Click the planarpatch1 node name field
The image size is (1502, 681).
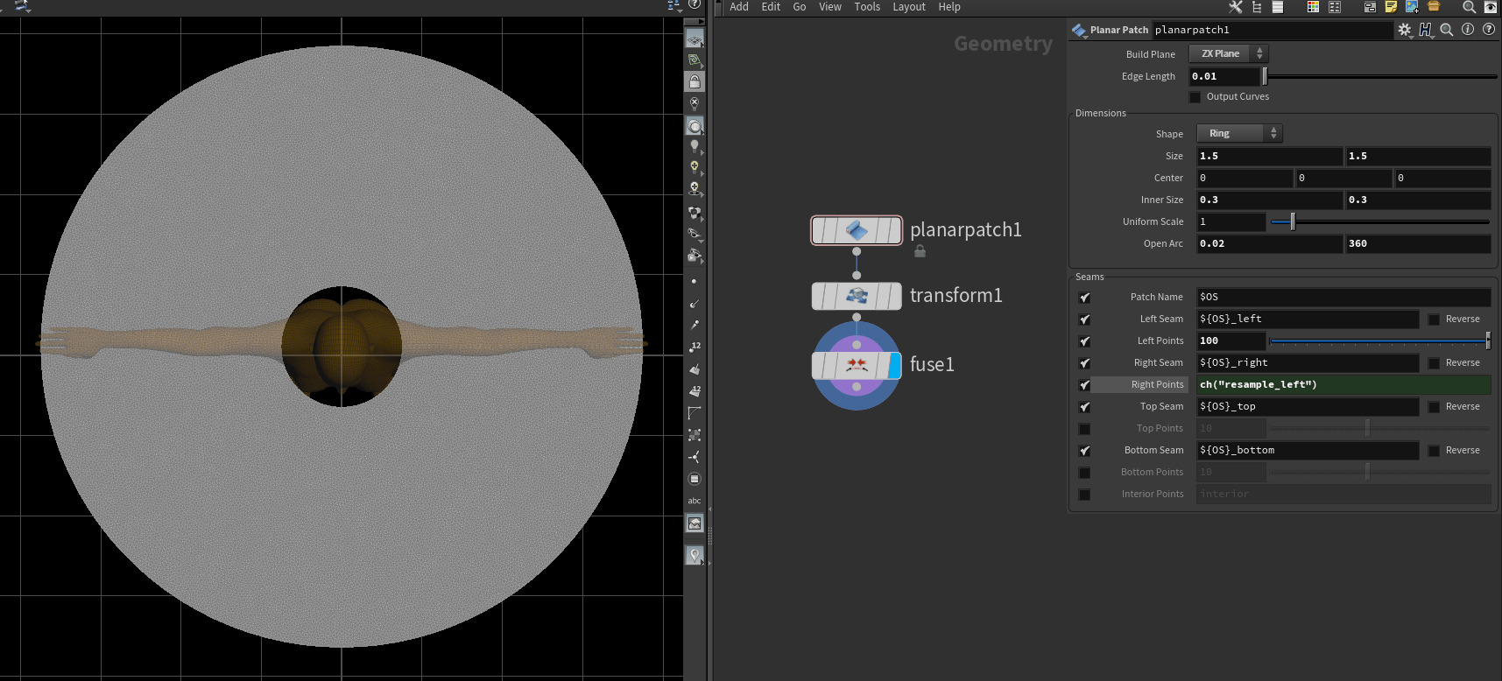pos(1272,30)
